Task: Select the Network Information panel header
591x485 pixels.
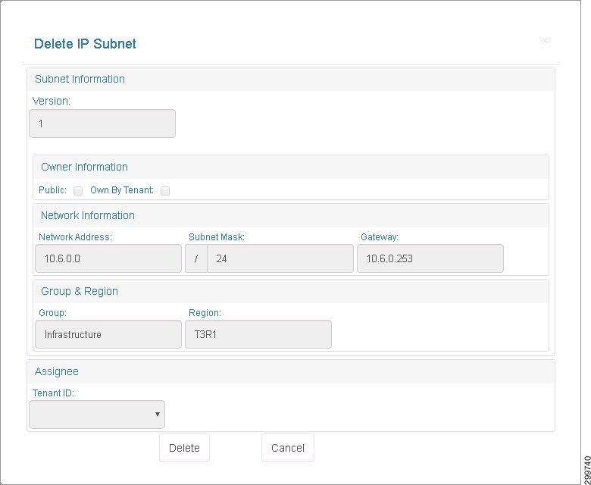Action: pos(291,215)
